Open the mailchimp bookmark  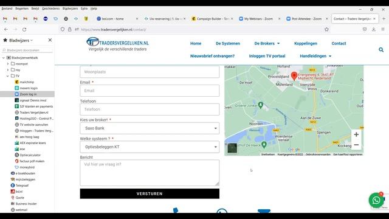[27, 82]
